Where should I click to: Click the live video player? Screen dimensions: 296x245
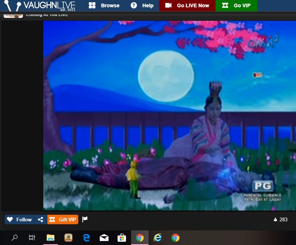[170, 116]
